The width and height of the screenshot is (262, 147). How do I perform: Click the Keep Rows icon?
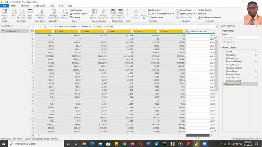[x=114, y=13]
